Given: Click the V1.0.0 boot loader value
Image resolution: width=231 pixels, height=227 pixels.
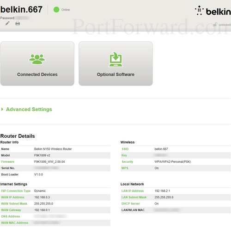Looking at the screenshot, I should pos(38,174).
